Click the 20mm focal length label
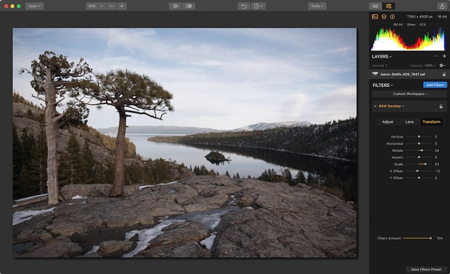The image size is (450, 274). pos(411,25)
